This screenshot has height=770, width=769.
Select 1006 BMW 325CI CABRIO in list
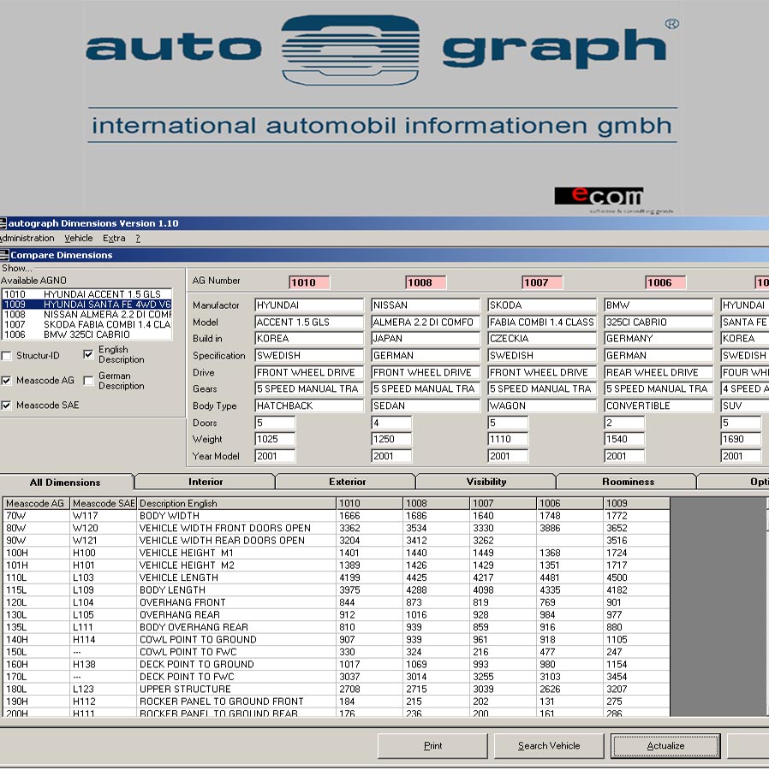(87, 335)
